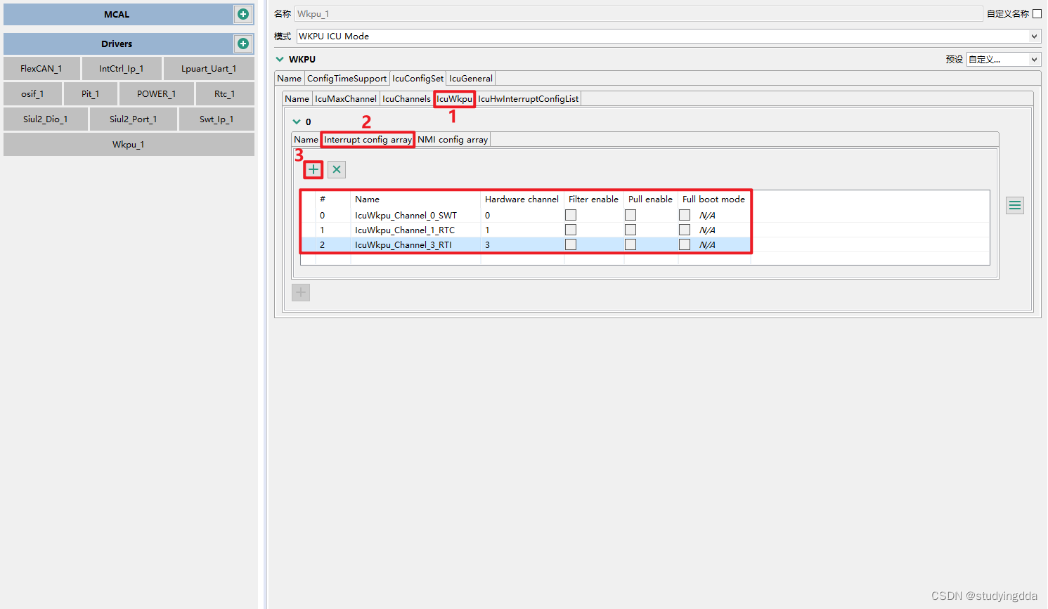The width and height of the screenshot is (1048, 609).
Task: Enable Filter for IcuWkpu_Channel_3_RTI
Action: tap(571, 244)
